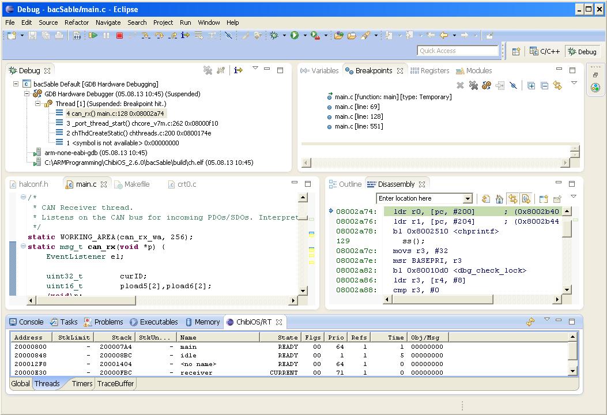Toggle Instruction Stepping Mode in main toolbar
607x415 pixels.
point(186,36)
